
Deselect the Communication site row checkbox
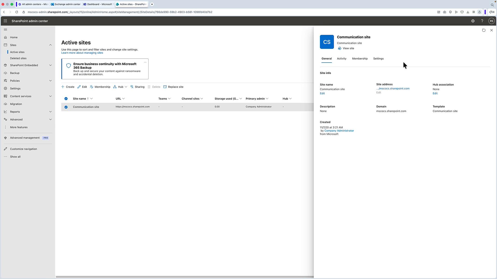tap(66, 107)
